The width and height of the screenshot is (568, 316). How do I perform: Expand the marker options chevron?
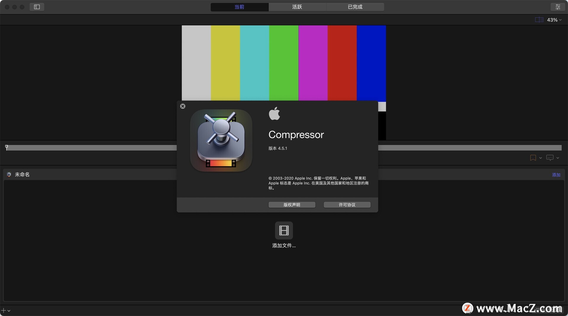tap(540, 158)
